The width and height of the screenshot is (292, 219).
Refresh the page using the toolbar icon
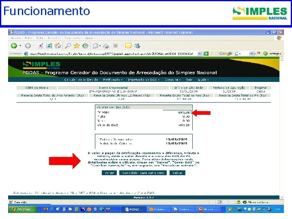[49, 45]
